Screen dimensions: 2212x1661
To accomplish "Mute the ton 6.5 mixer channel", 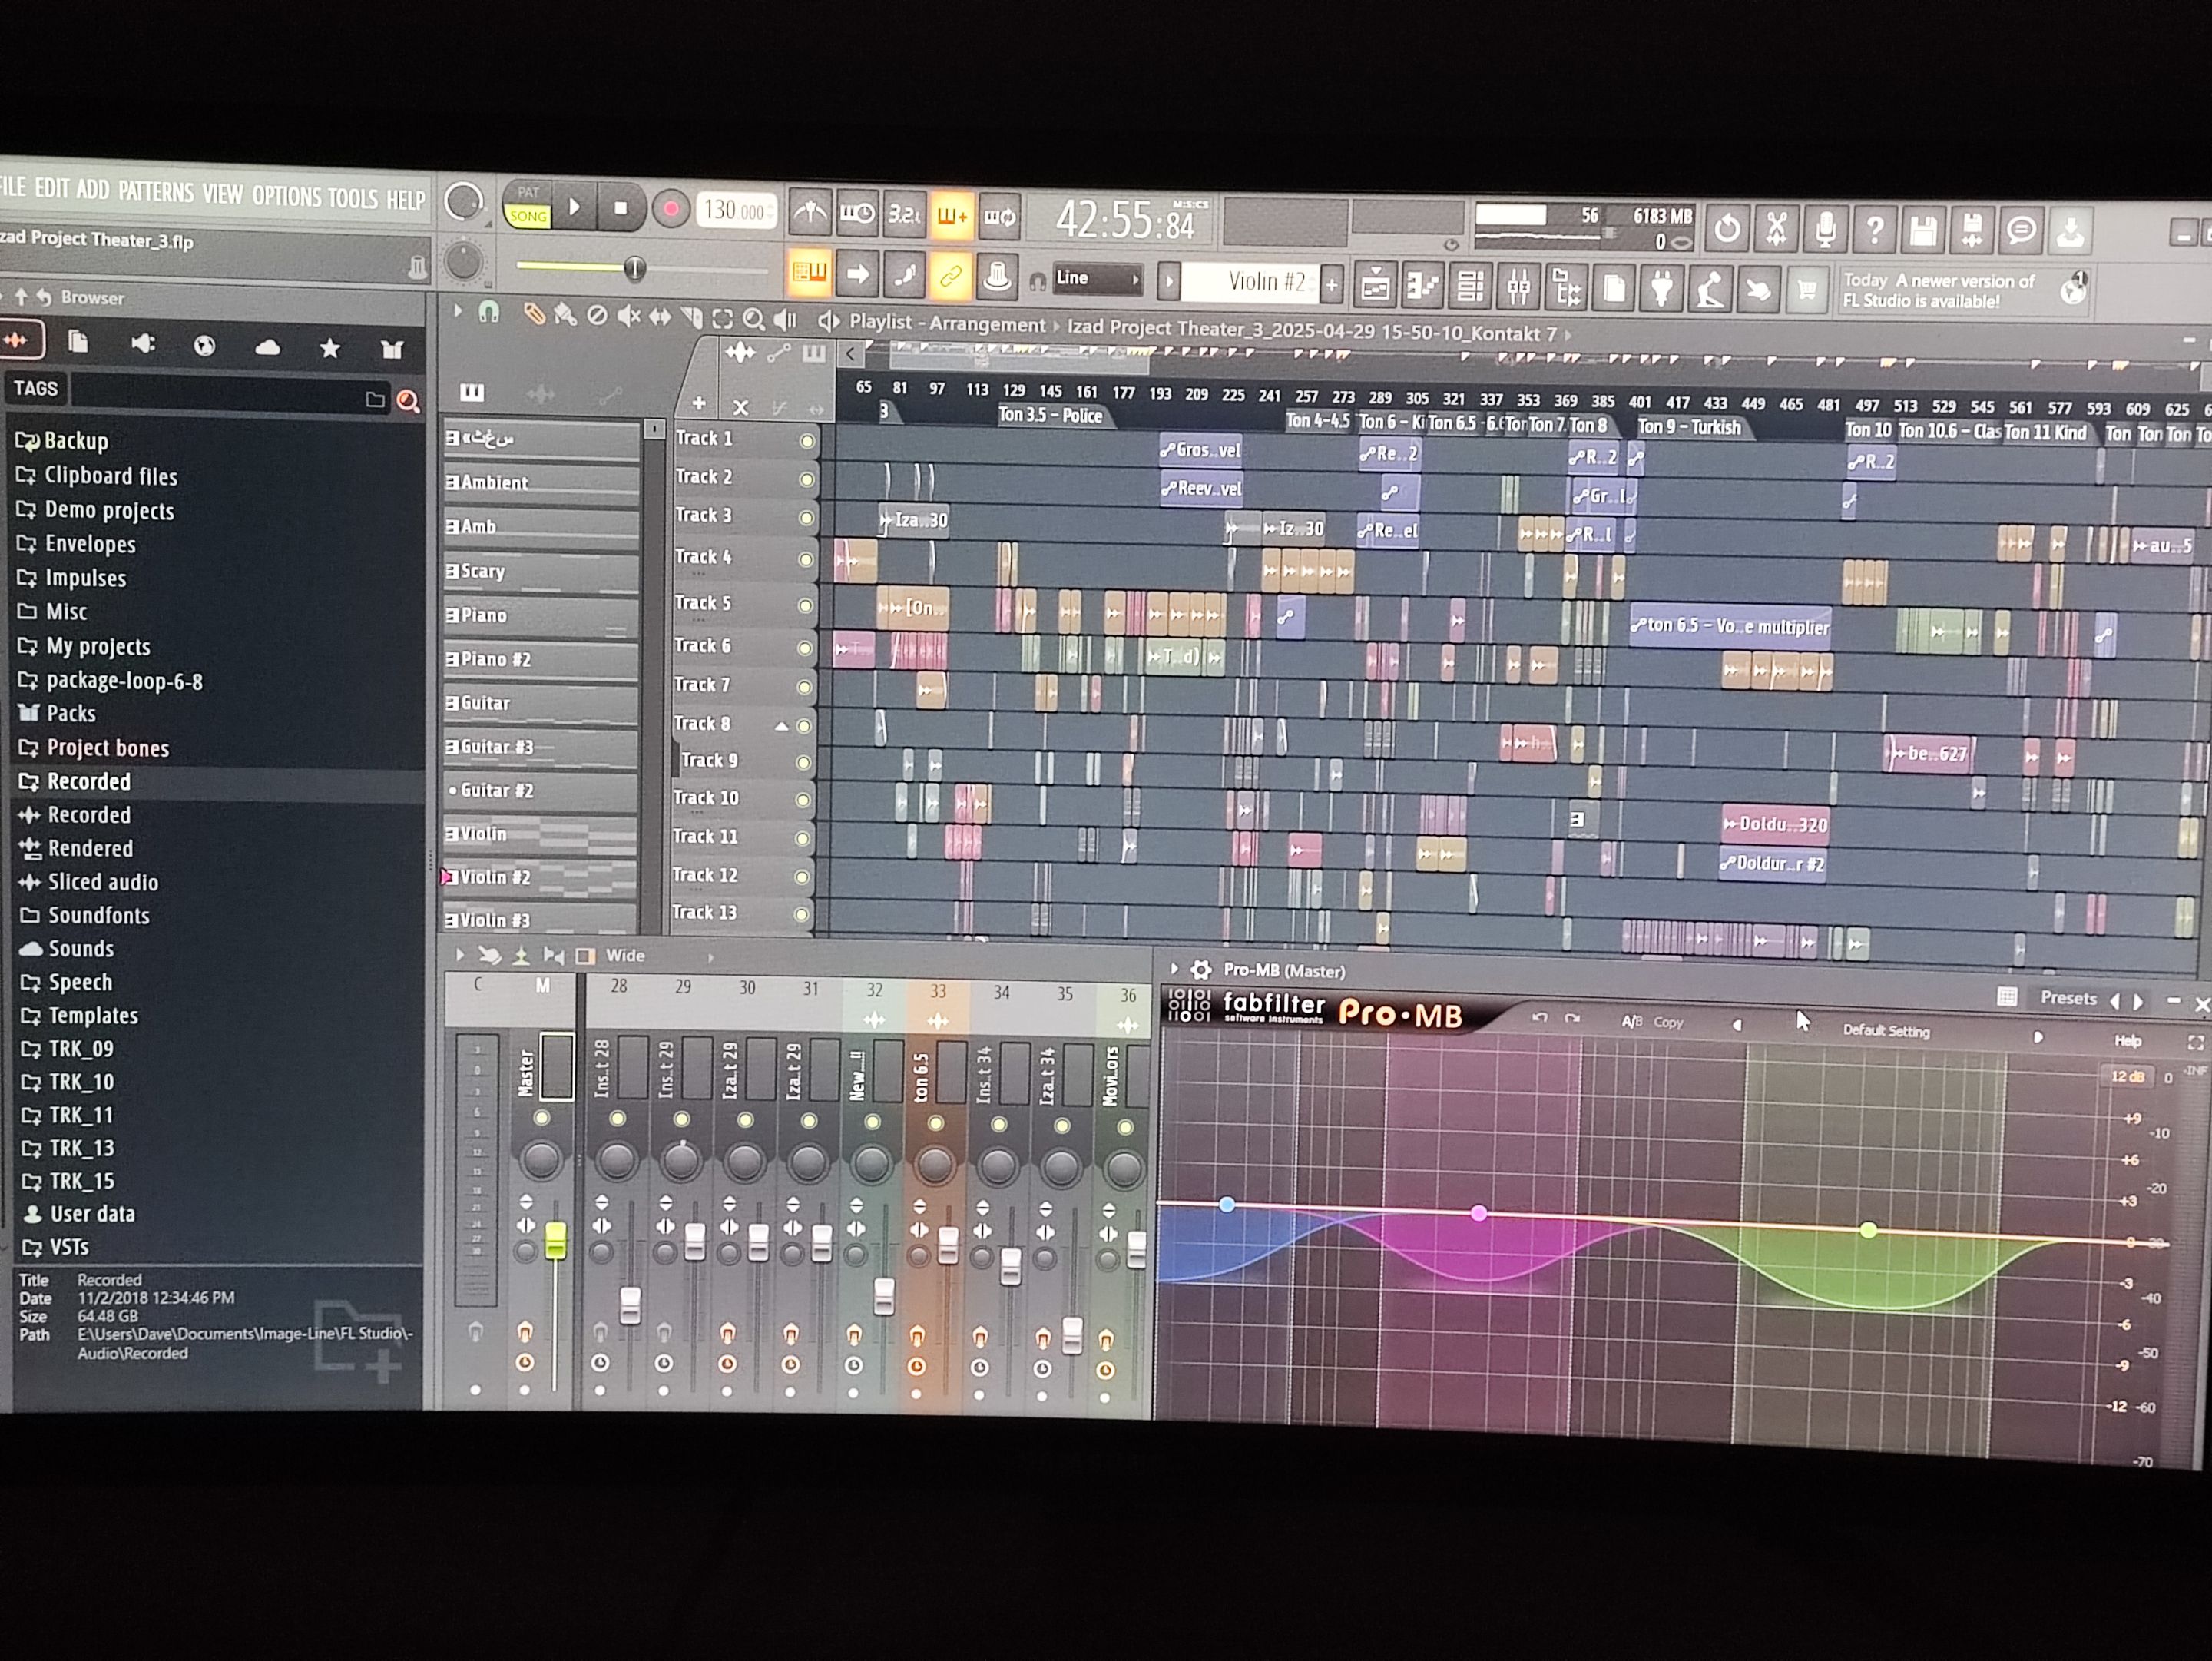I will pos(935,1124).
